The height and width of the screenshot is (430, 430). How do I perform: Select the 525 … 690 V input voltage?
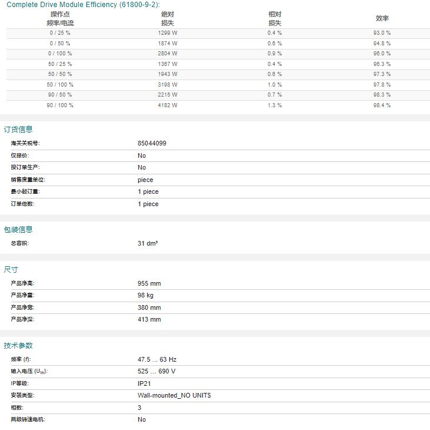point(156,372)
